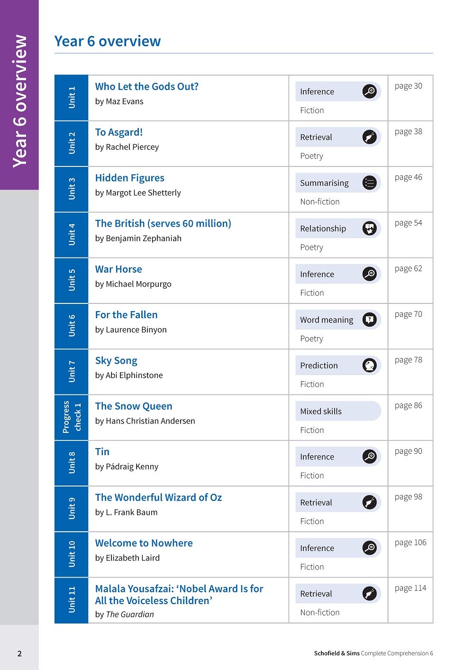474x670 pixels.
Task: Click the Word meaning icon for Unit 6
Action: (x=370, y=320)
